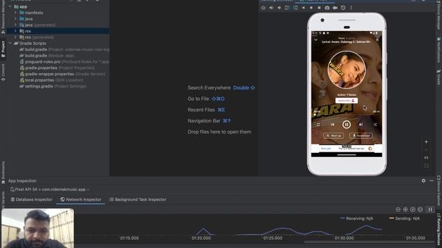Open the Bookmarks tool window side tab
Image resolution: width=442 pixels, height=248 pixels.
pos(3,172)
